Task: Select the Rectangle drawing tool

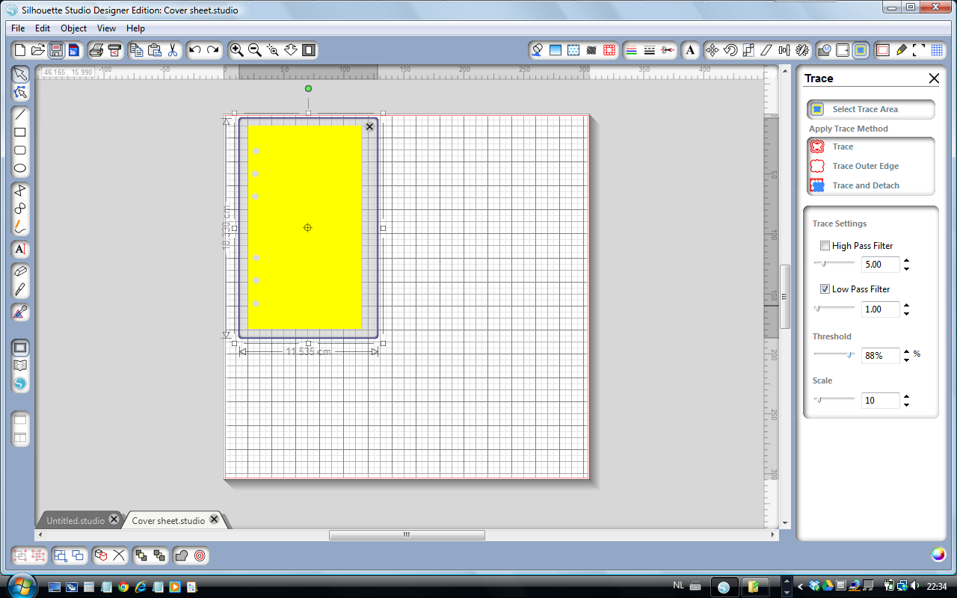Action: [20, 132]
